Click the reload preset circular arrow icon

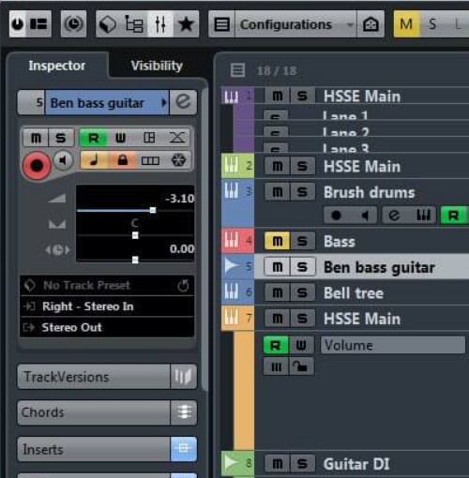[x=183, y=285]
